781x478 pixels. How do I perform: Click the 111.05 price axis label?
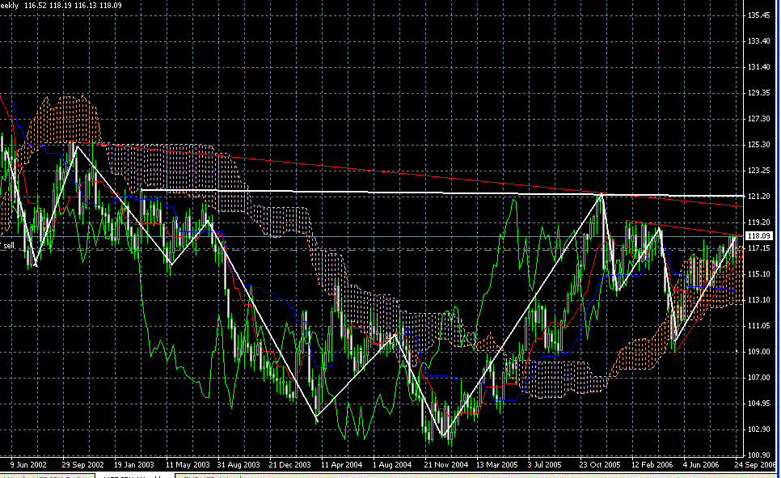[x=759, y=326]
